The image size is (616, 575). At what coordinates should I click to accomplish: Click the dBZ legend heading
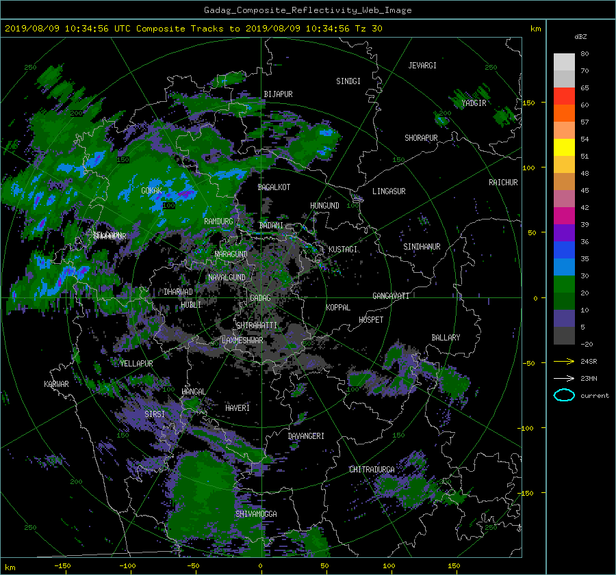coord(580,37)
